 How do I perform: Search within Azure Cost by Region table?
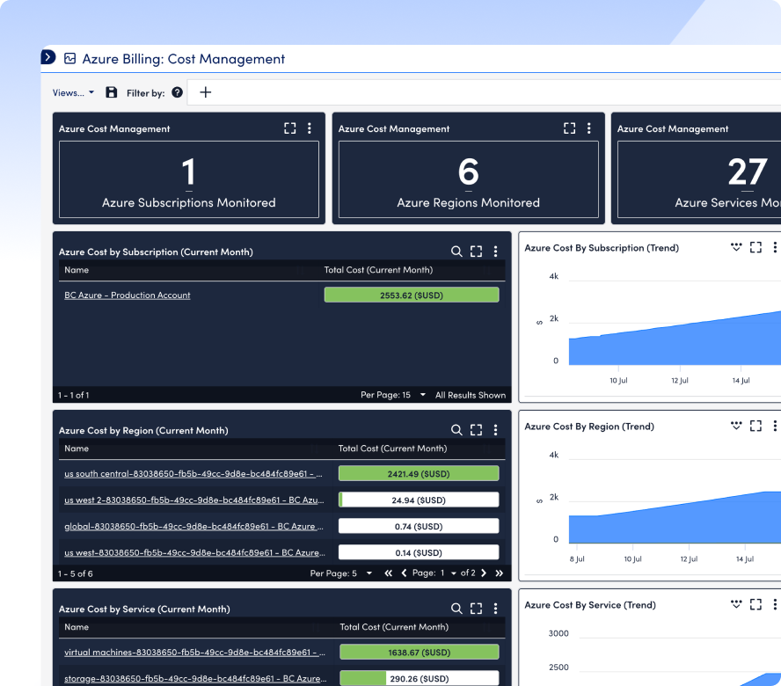pos(456,430)
